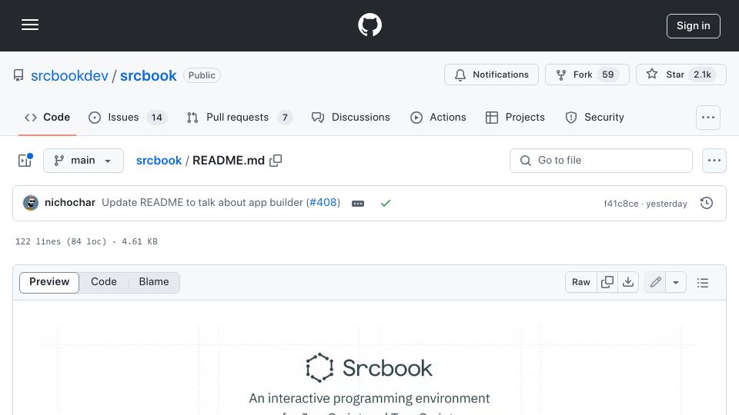Expand the file tree side panel
739x415 pixels.
point(25,161)
